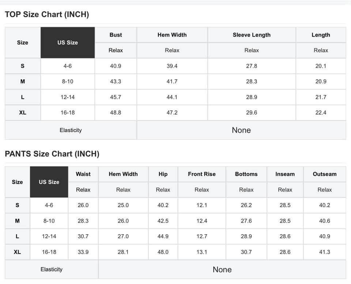
Task: Click the Length column header in TOP chart
Action: (321, 35)
